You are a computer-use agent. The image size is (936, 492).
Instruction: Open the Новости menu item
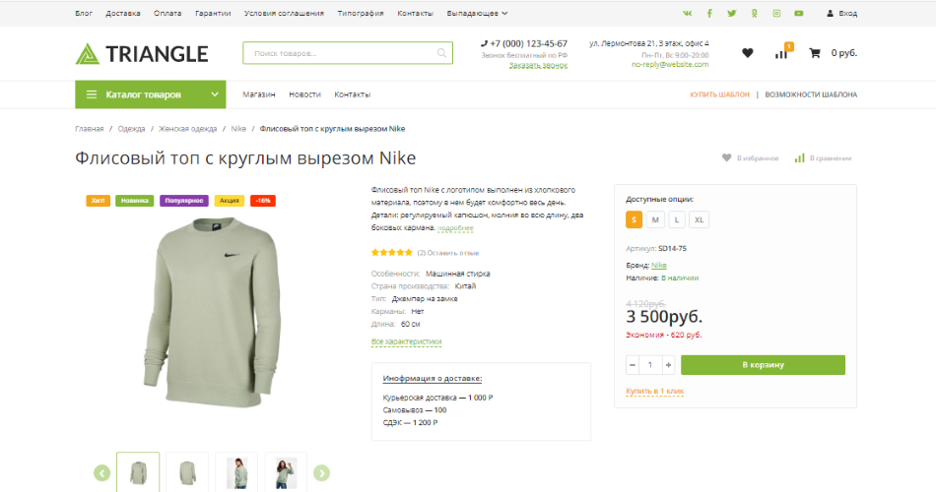304,94
